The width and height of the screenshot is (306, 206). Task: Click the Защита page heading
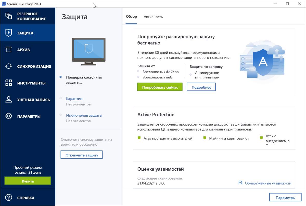pos(75,17)
